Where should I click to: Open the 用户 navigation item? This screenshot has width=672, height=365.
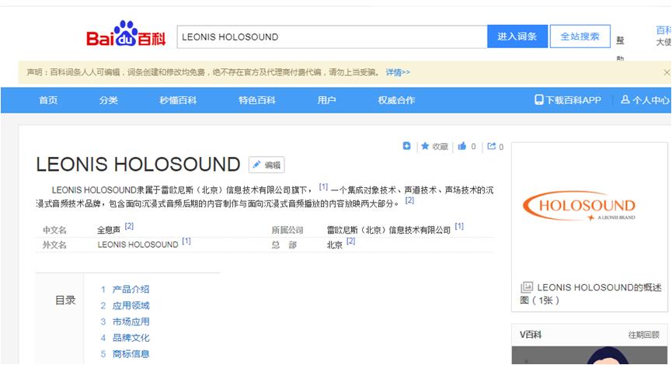click(326, 100)
